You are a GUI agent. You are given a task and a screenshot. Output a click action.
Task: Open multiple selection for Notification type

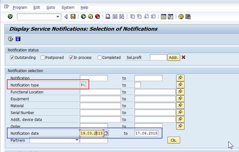180,85
